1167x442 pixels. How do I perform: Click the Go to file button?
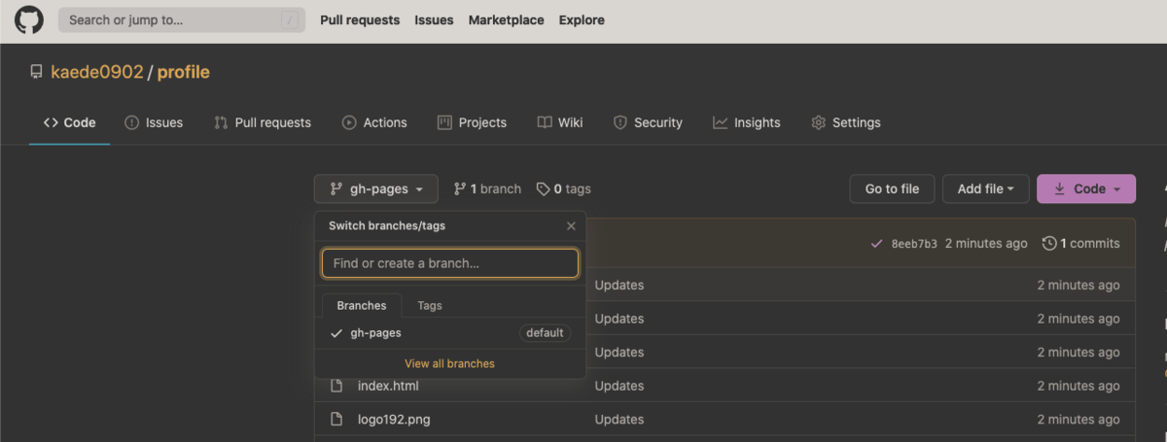pyautogui.click(x=892, y=188)
